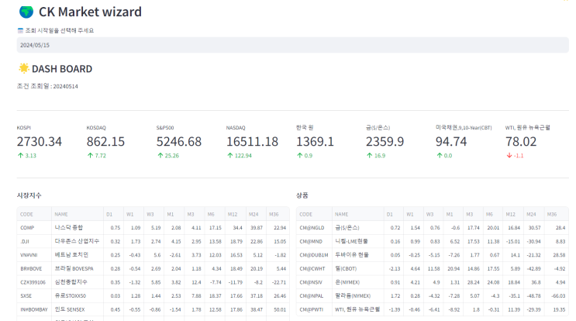Sort market index table by NAME header
This screenshot has width=576, height=321.
tap(78, 214)
